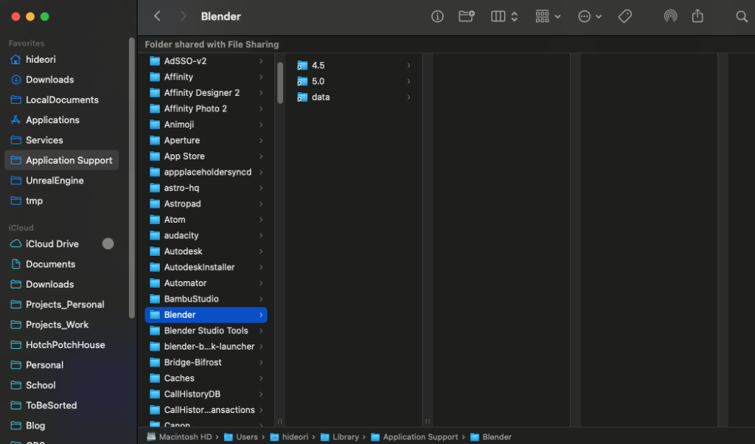This screenshot has height=444, width=755.
Task: Open AirDrop from the toolbar
Action: [x=669, y=16]
